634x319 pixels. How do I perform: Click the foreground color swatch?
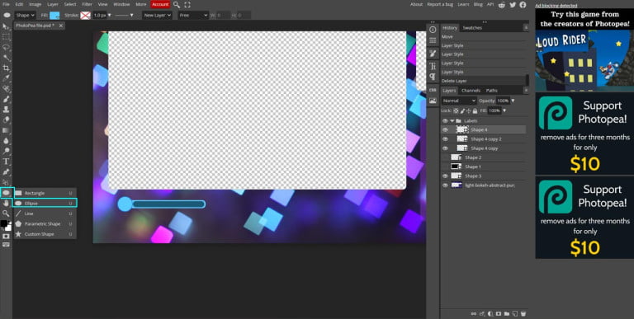coord(4,223)
